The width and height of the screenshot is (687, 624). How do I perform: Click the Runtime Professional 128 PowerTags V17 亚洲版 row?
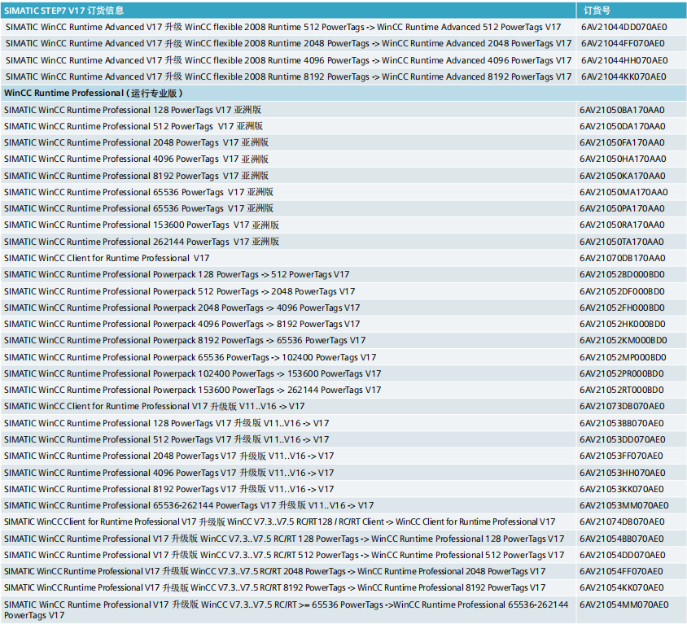[133, 110]
